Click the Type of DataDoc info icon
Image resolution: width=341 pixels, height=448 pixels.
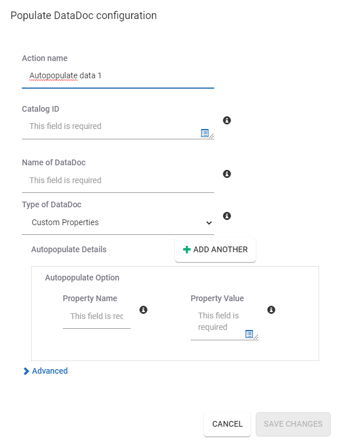click(227, 216)
